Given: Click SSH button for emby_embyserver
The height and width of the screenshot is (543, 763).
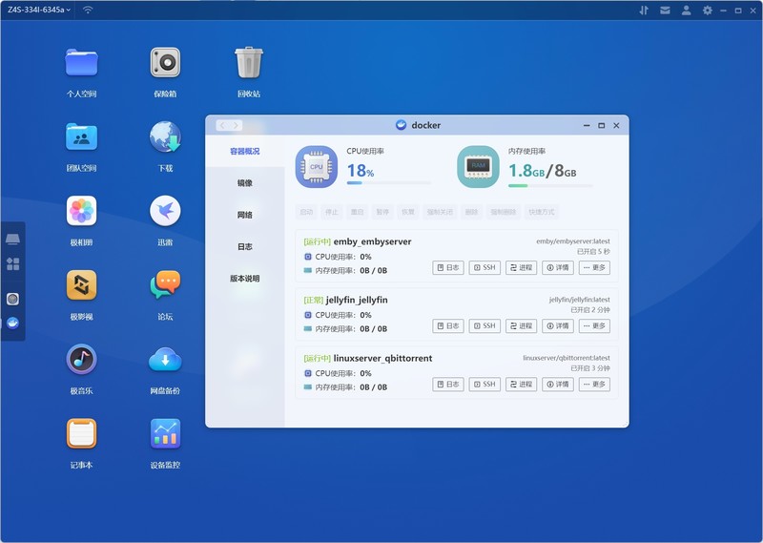Looking at the screenshot, I should point(485,268).
